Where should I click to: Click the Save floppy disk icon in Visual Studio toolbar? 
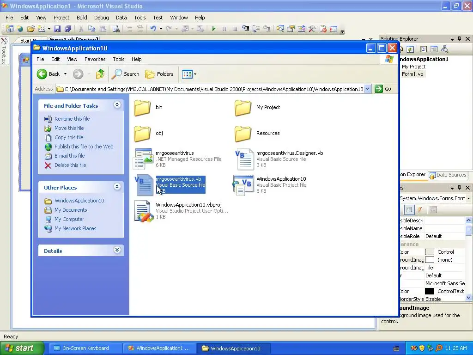(57, 29)
